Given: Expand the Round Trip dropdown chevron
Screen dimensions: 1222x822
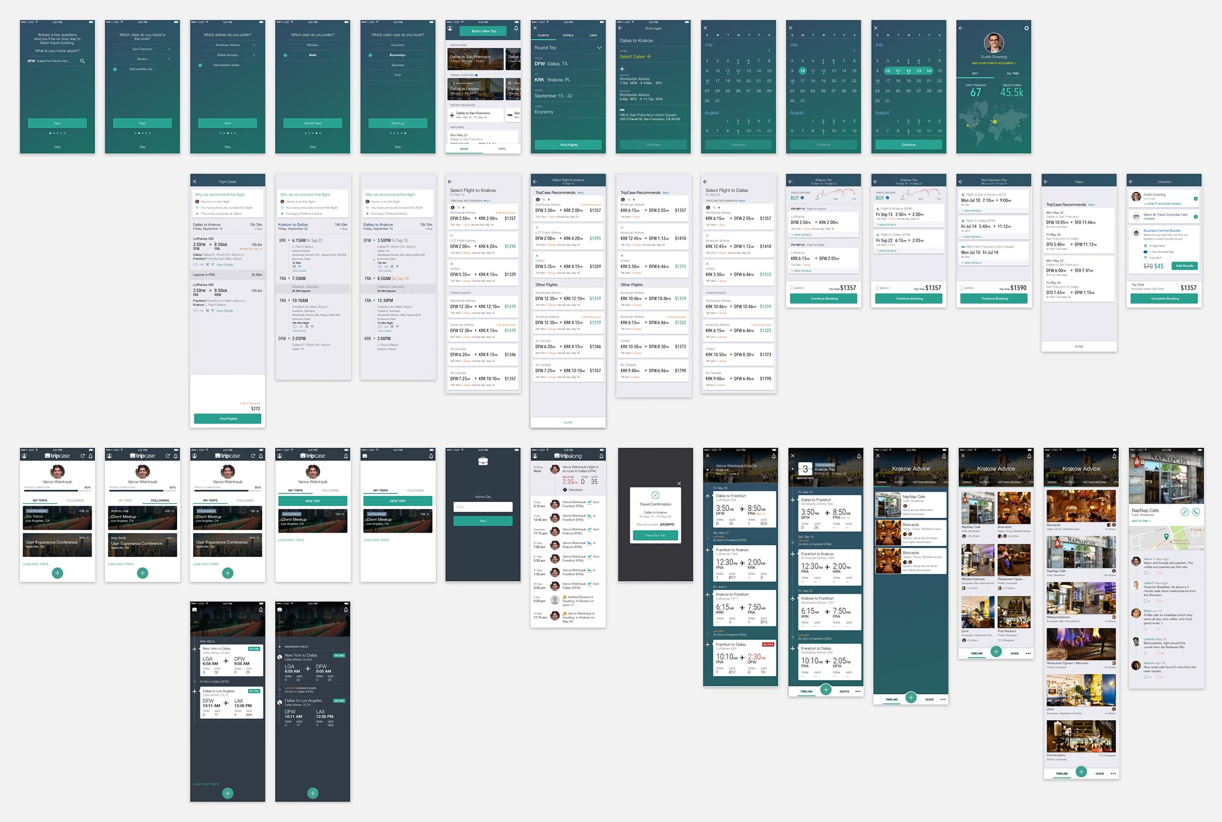Looking at the screenshot, I should (599, 48).
